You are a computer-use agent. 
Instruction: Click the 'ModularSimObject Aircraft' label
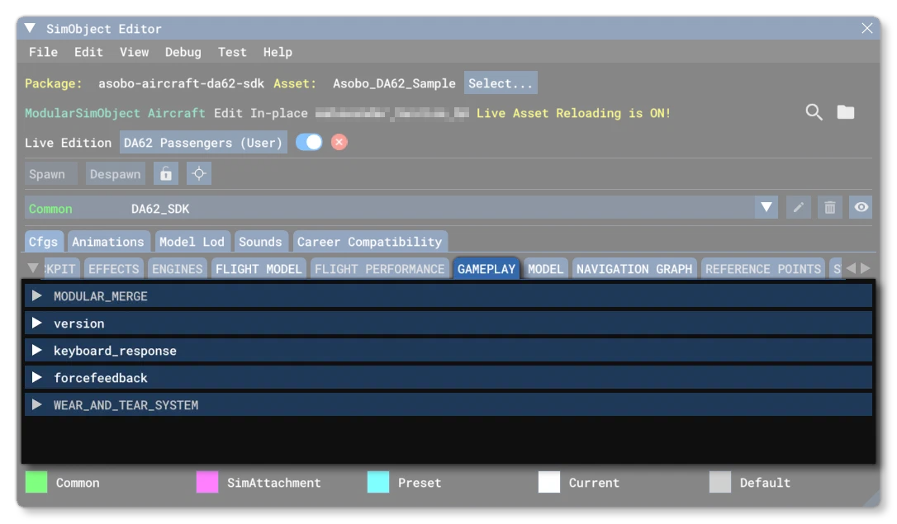click(x=115, y=113)
